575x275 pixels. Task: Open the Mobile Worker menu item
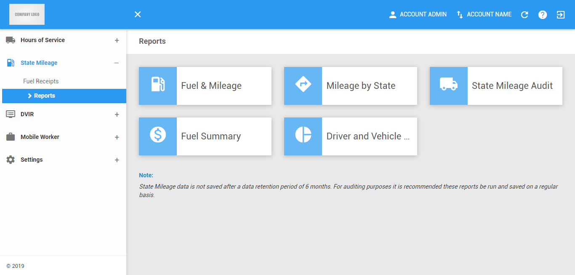point(40,137)
